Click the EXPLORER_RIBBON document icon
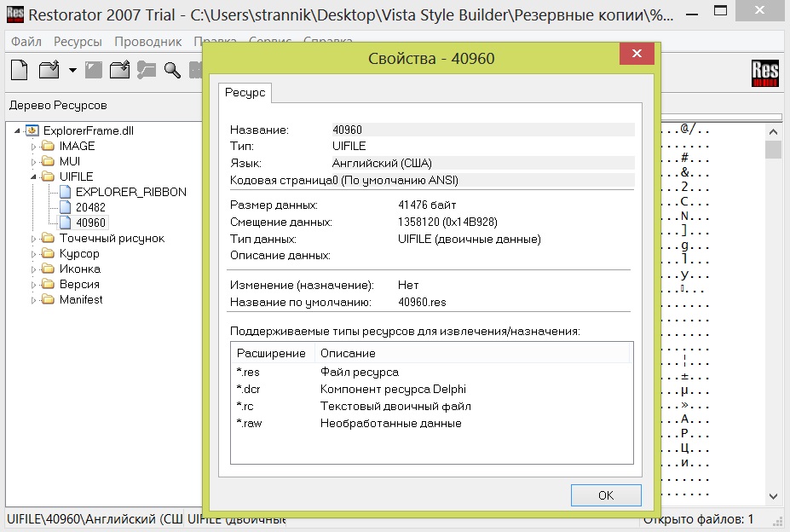Image resolution: width=790 pixels, height=532 pixels. click(x=65, y=192)
